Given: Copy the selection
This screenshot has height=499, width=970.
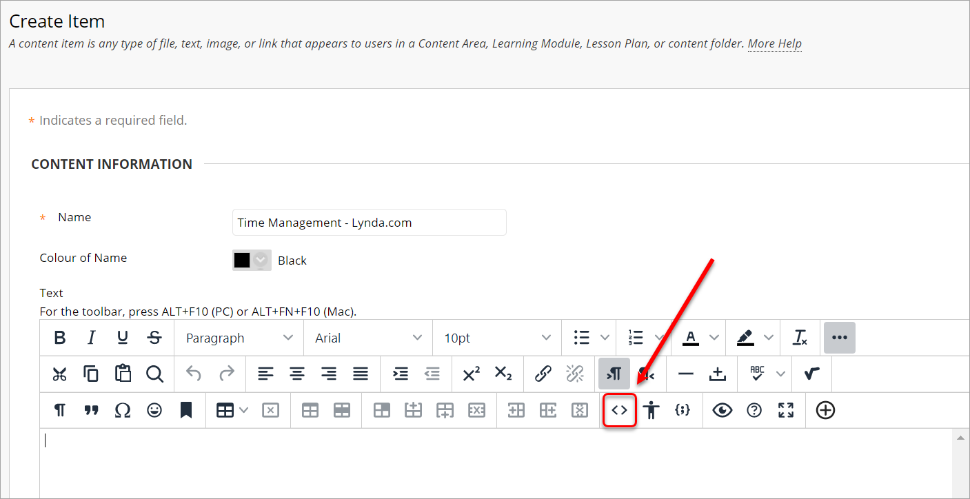Looking at the screenshot, I should click(91, 374).
